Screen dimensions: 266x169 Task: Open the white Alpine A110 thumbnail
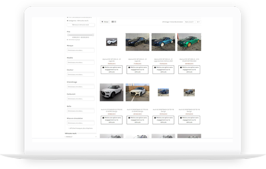click(x=112, y=42)
